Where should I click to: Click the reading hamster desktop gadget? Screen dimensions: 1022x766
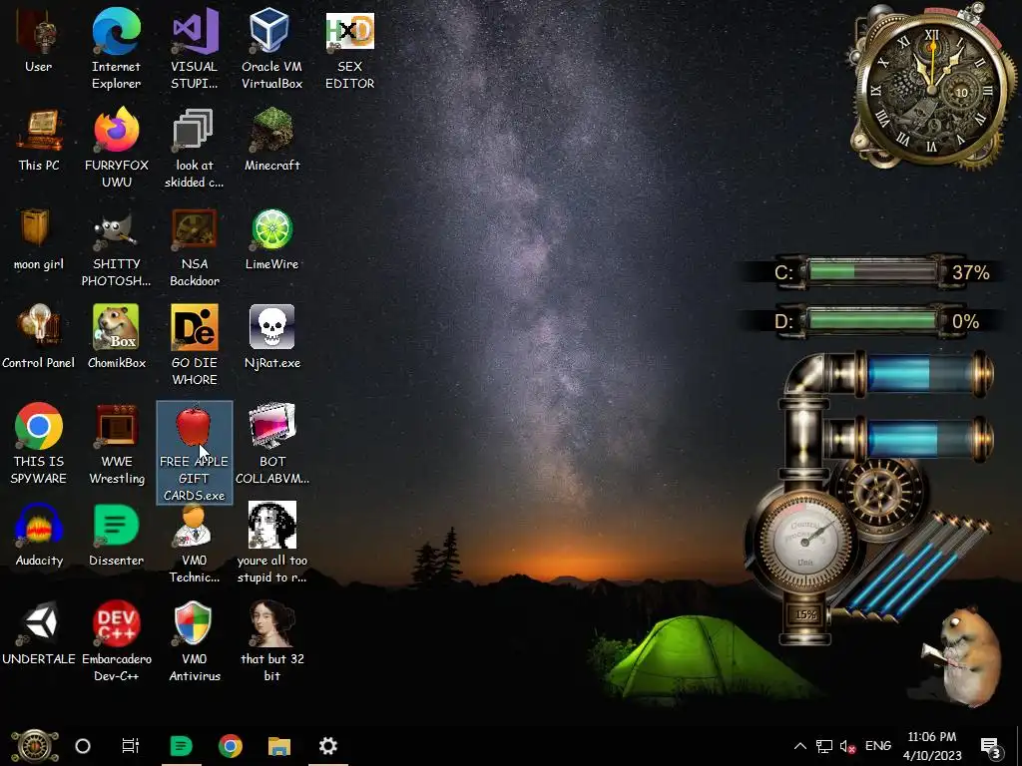tap(965, 658)
